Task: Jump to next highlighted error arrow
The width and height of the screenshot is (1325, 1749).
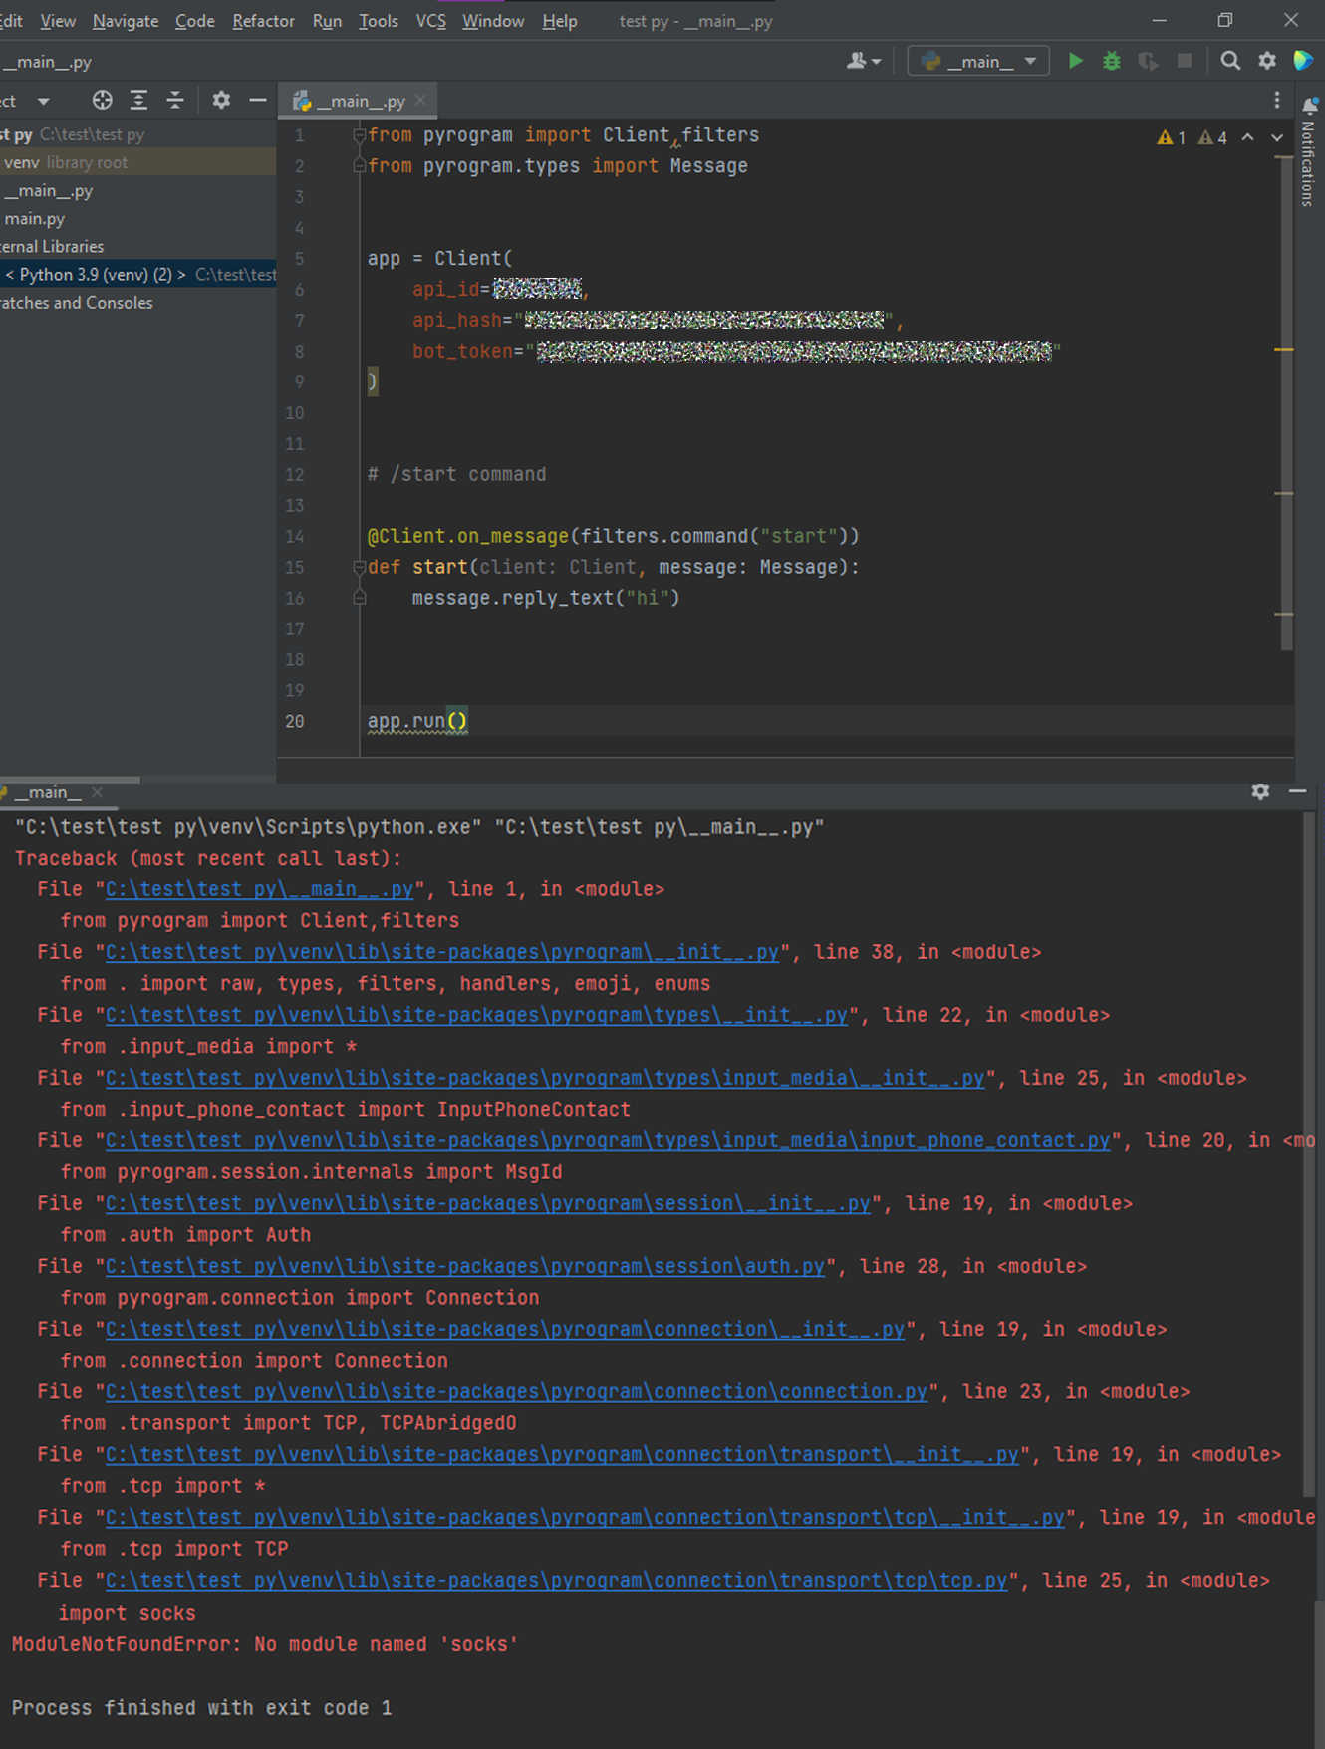Action: tap(1277, 137)
